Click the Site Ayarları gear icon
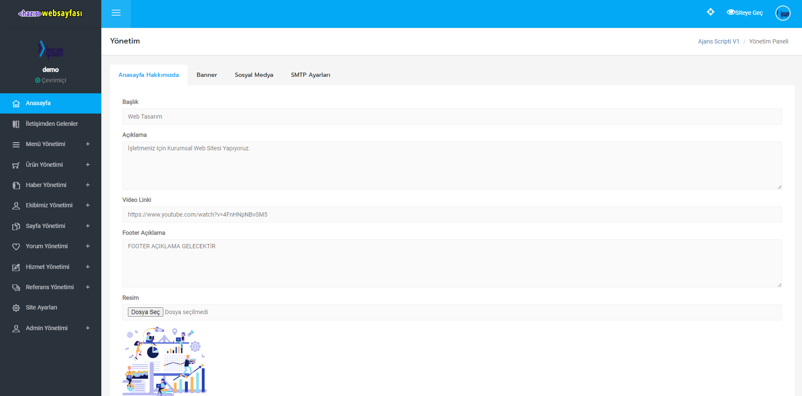802x396 pixels. 16,308
